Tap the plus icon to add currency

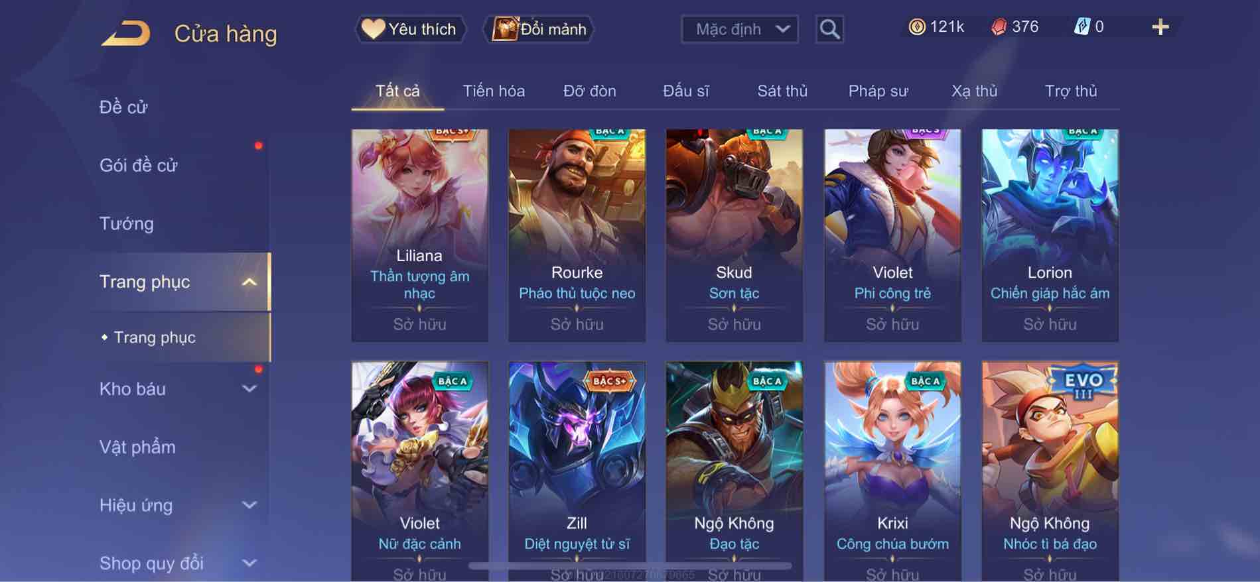tap(1160, 27)
